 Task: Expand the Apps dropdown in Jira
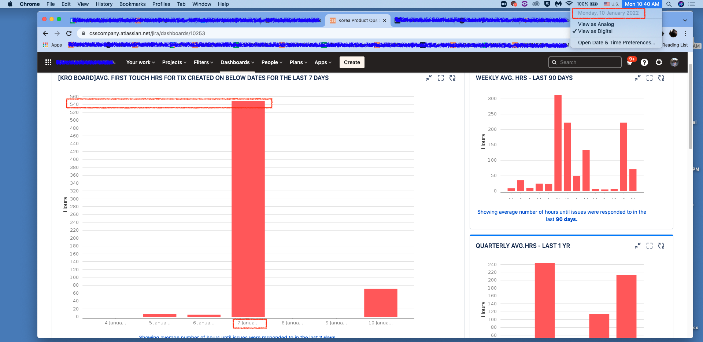[323, 62]
